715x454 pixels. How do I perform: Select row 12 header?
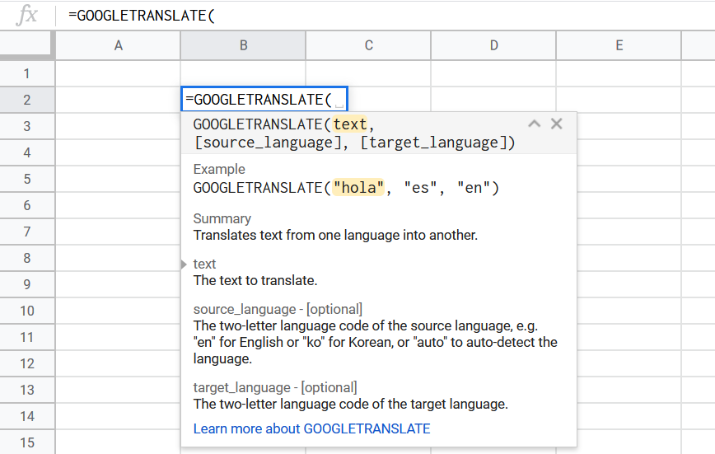pyautogui.click(x=27, y=363)
